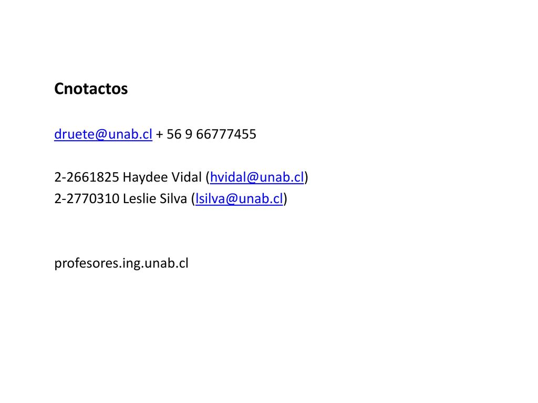Open the hvidal@unab.cl email link
The image size is (538, 403).
[257, 177]
